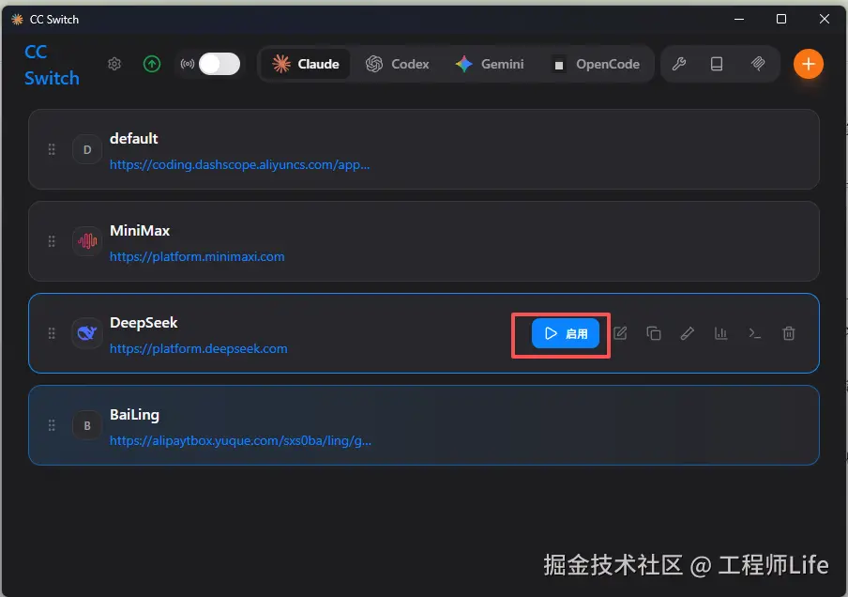Open the book prompts icon
Viewport: 848px width, 597px height.
[717, 64]
